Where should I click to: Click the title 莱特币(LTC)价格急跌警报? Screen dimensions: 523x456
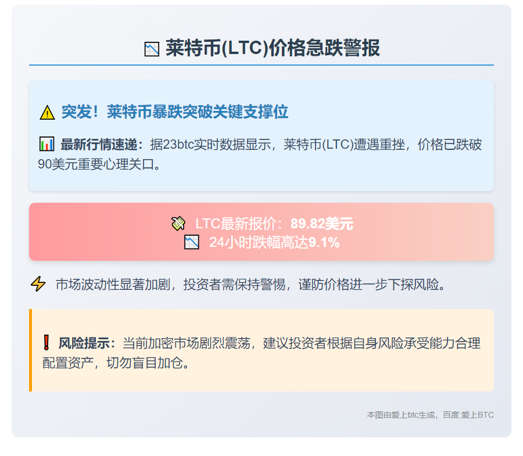click(x=273, y=48)
